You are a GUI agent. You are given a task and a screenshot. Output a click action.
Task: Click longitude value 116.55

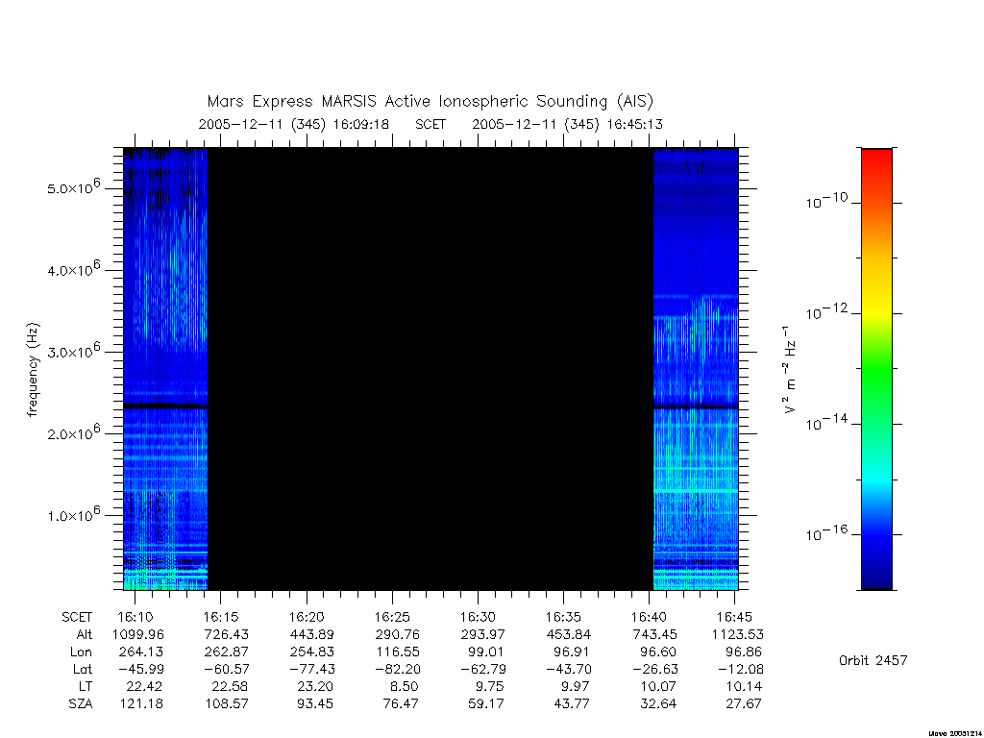[398, 652]
